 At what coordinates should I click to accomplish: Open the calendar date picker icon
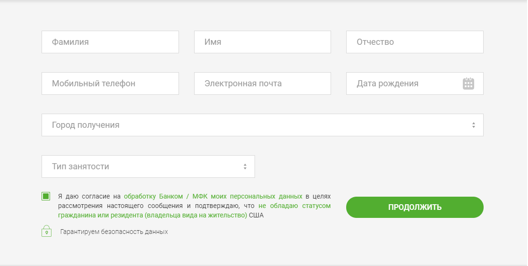coord(468,83)
